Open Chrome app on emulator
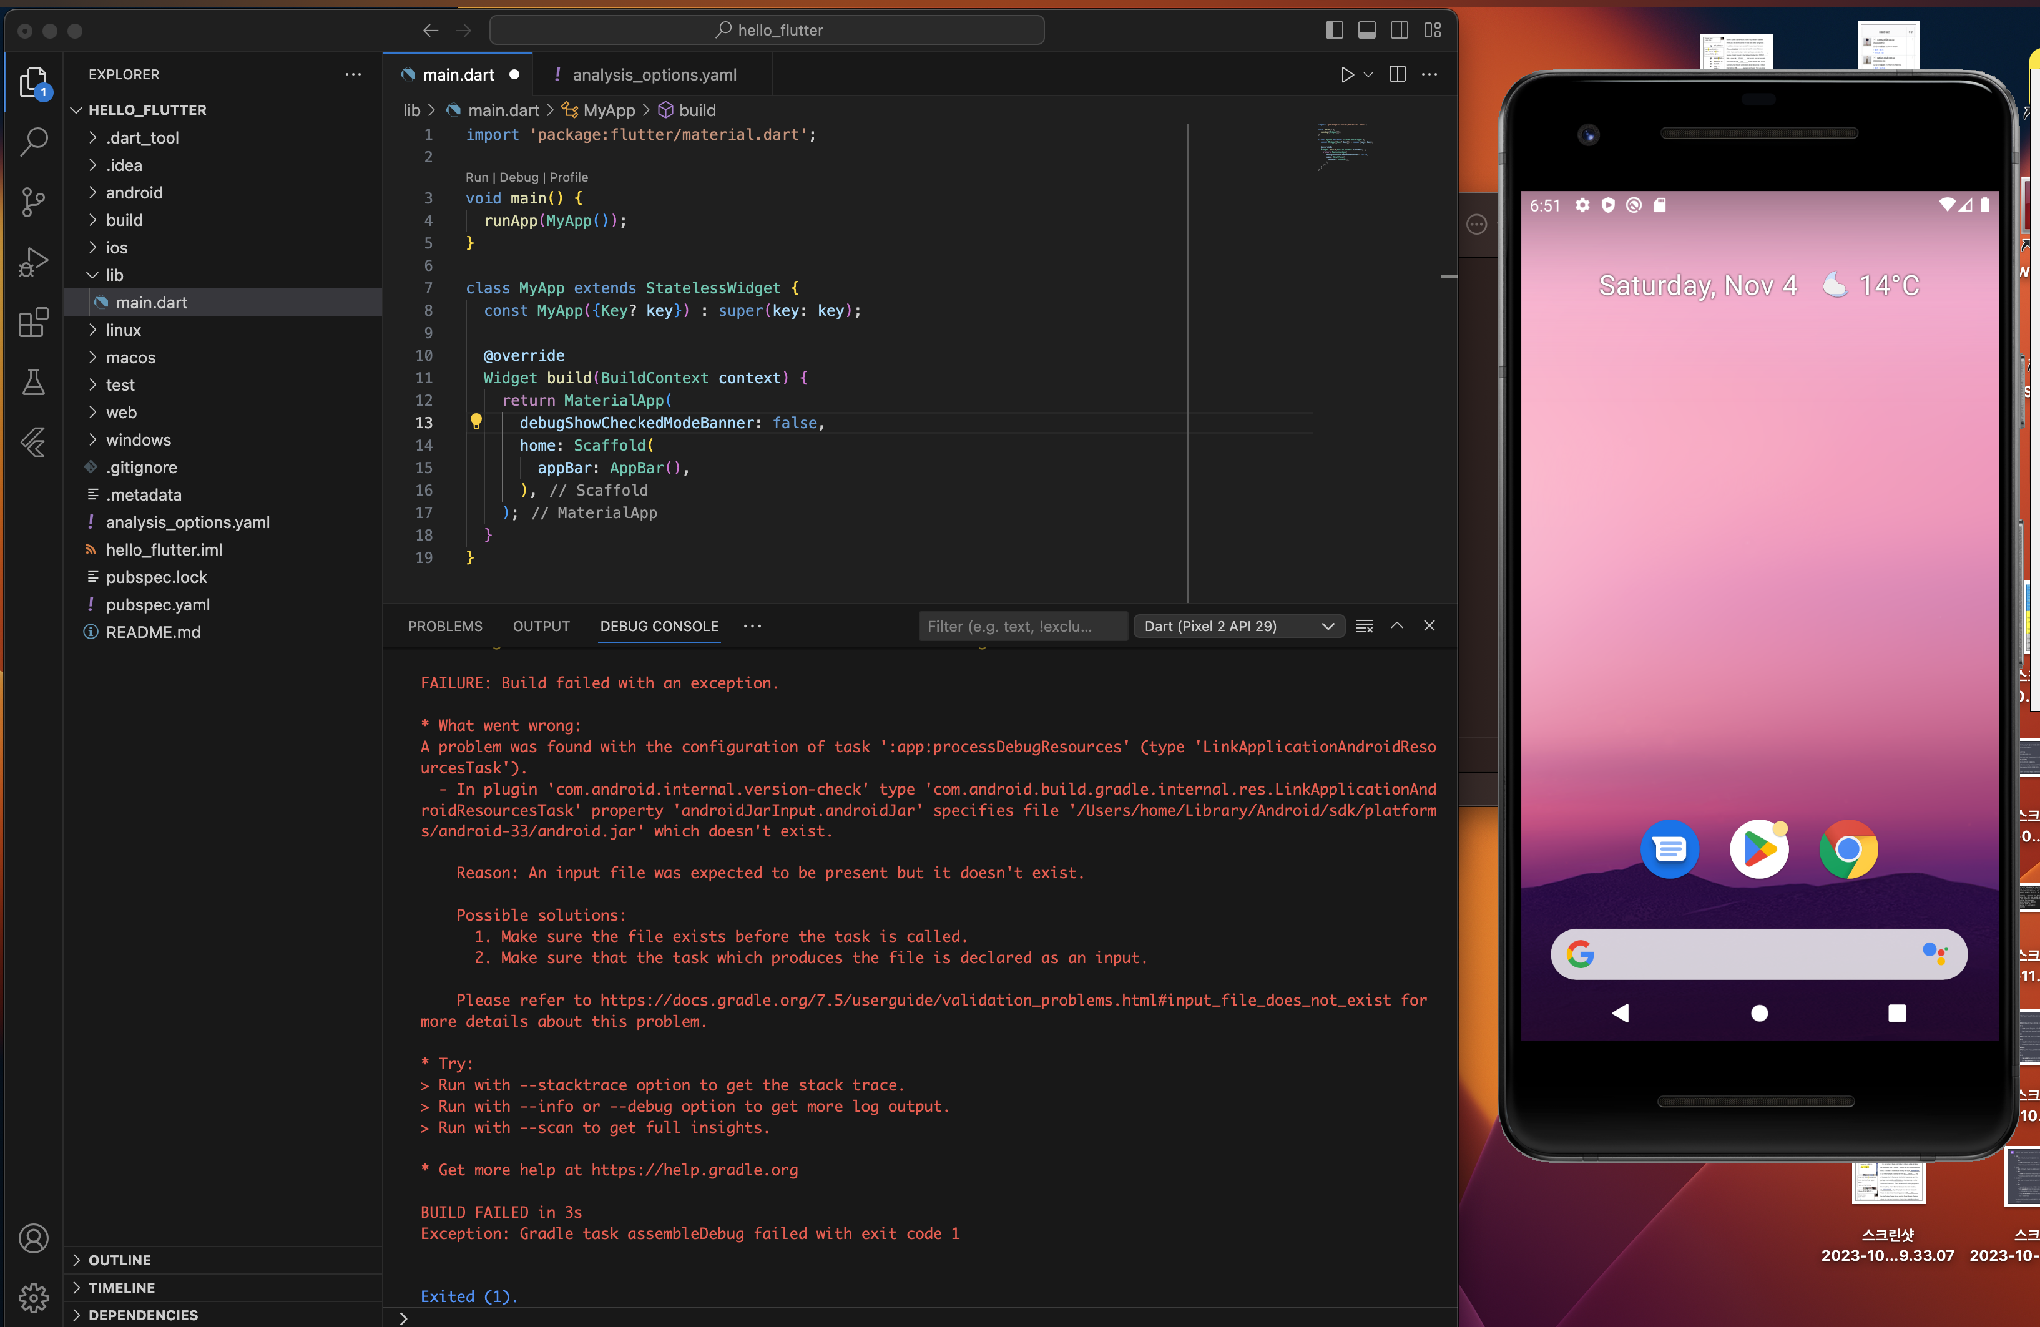The width and height of the screenshot is (2040, 1327). (x=1849, y=849)
